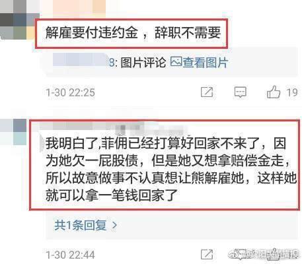Click the chevron after 共1条回复

(114, 225)
